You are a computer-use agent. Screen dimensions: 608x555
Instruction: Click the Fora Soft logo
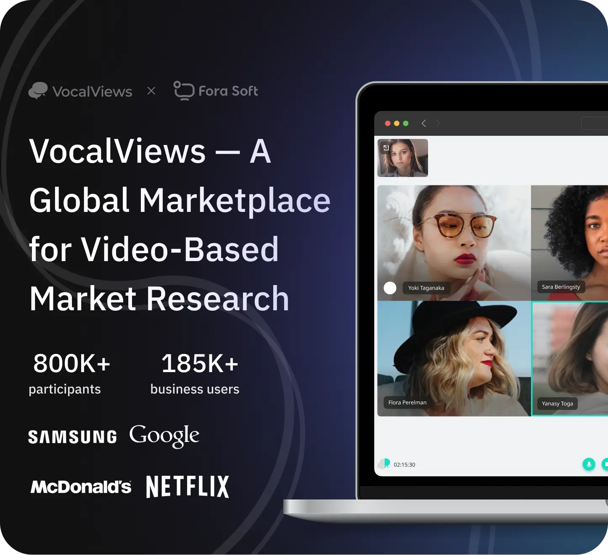216,91
